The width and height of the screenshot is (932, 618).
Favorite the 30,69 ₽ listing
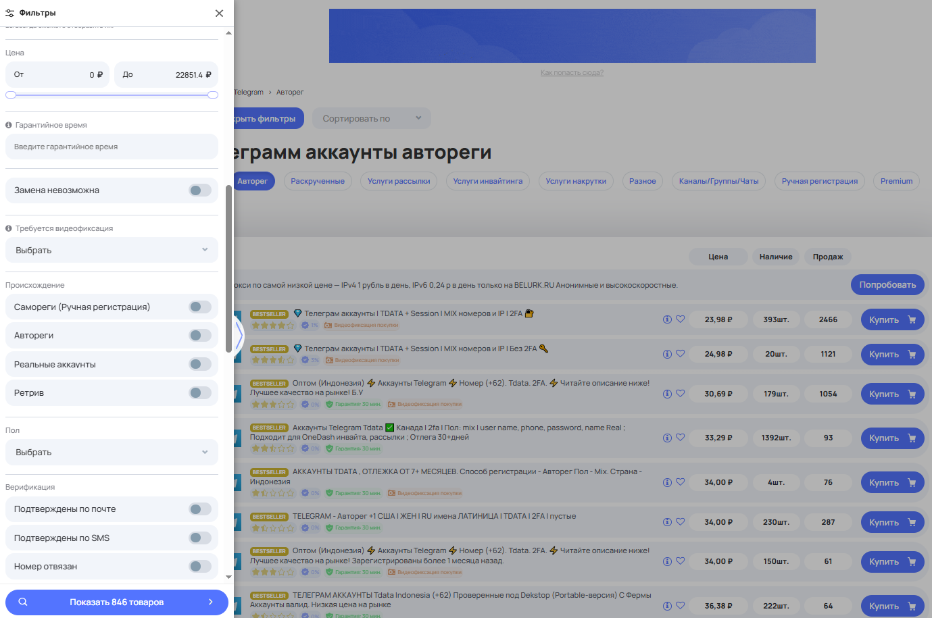tap(680, 393)
